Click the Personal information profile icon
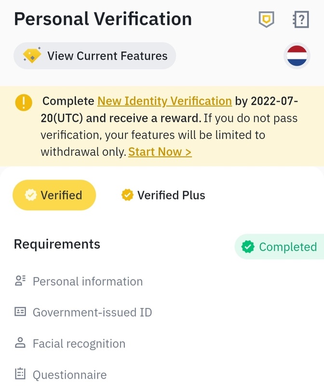The width and height of the screenshot is (324, 386). [19, 281]
